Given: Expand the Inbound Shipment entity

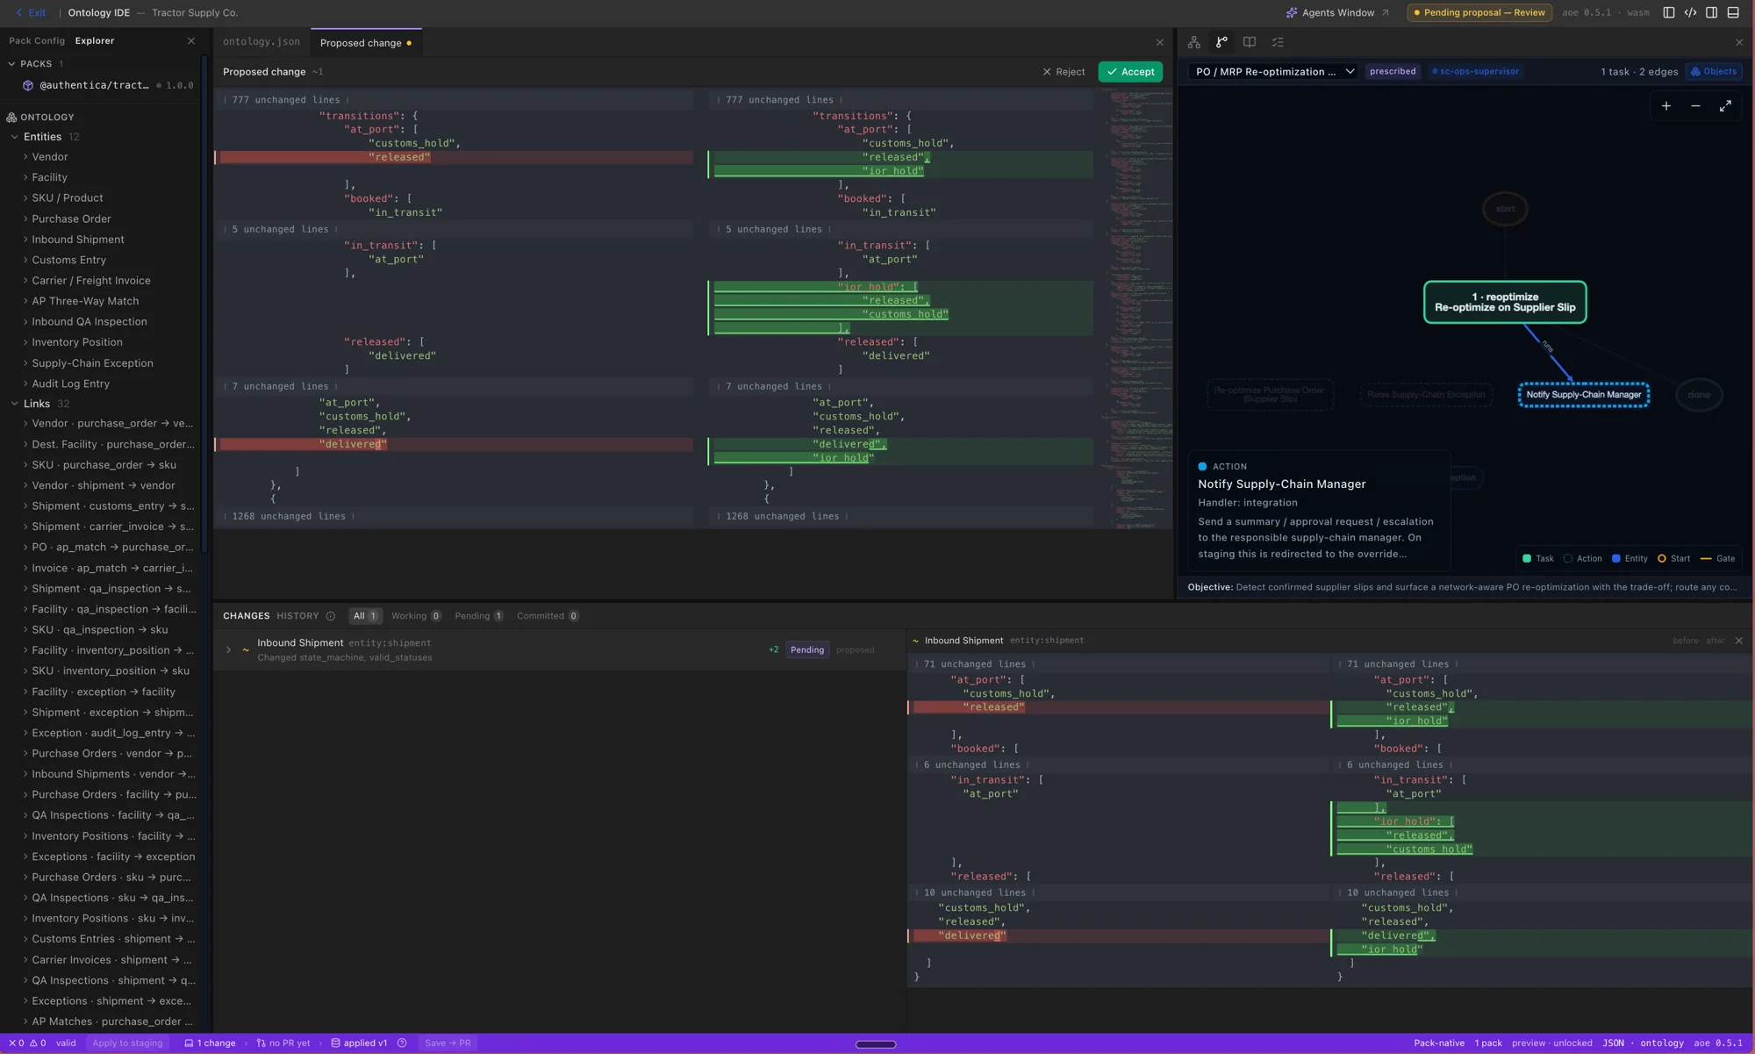Looking at the screenshot, I should [25, 240].
